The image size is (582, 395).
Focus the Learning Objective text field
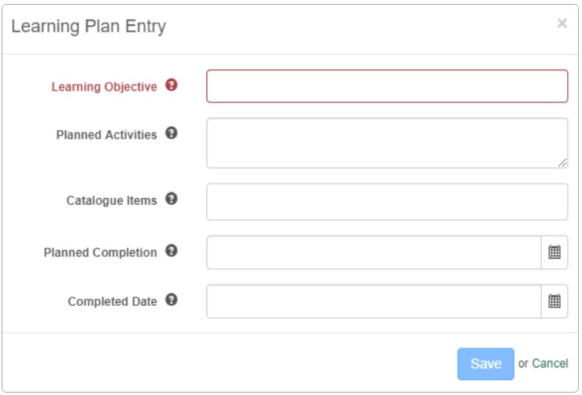pyautogui.click(x=387, y=86)
